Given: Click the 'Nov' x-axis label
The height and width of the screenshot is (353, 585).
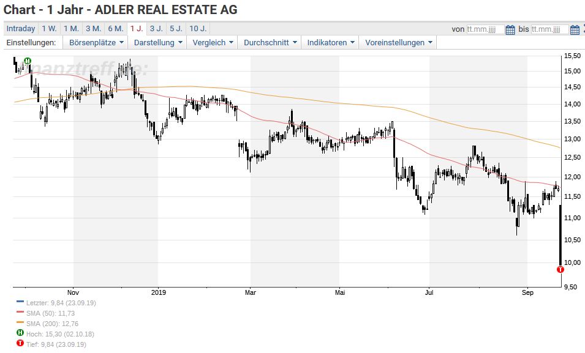Looking at the screenshot, I should (73, 292).
